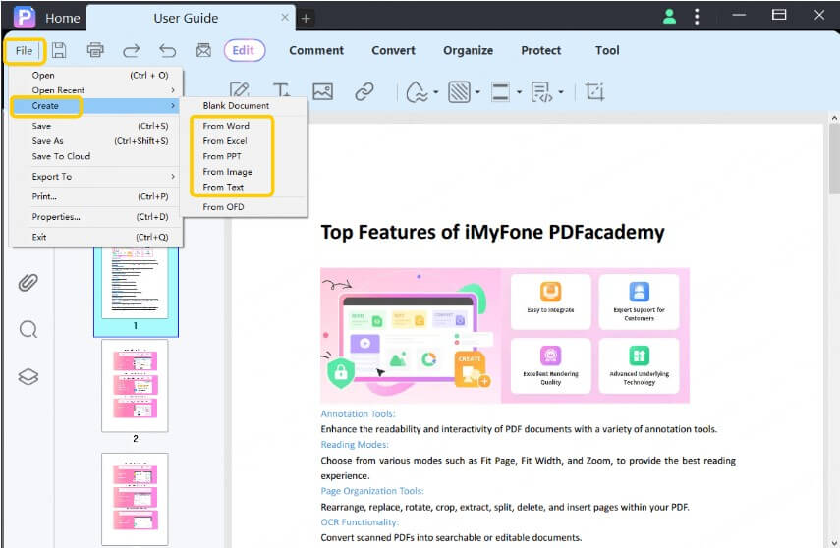The height and width of the screenshot is (548, 840).
Task: Open the attachments paperclip panel
Action: click(28, 282)
